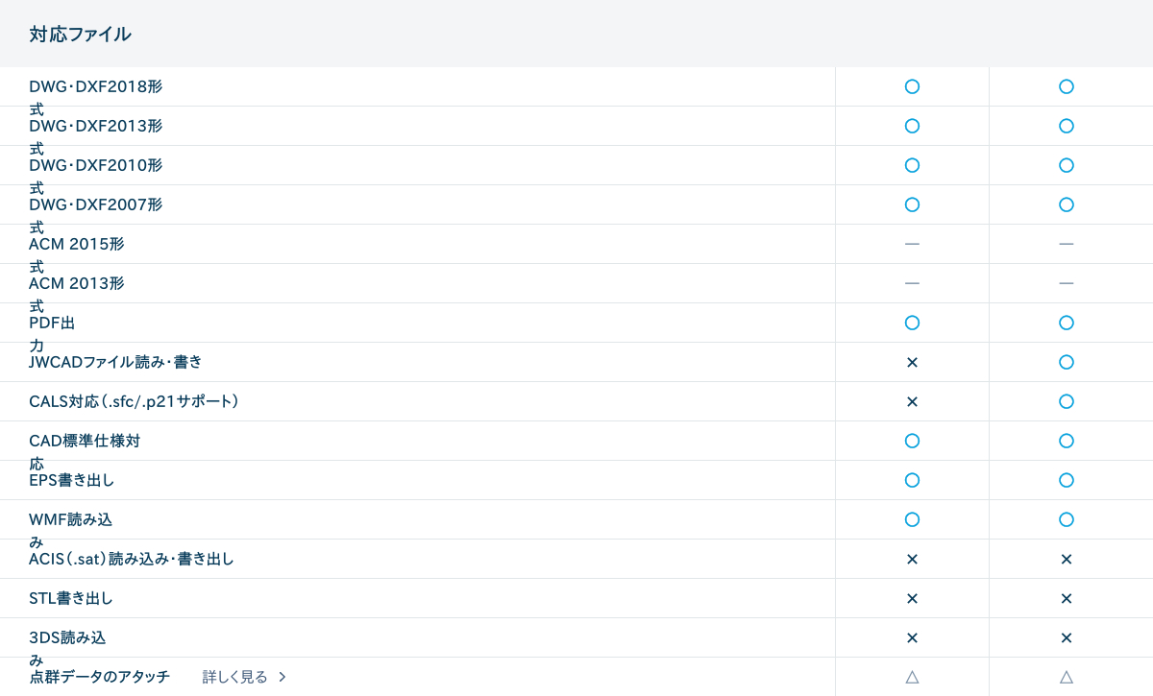Viewport: 1153px width, 696px height.
Task: Click first-column cross icon for JWCADファイル読み・書き
Action: coord(912,362)
